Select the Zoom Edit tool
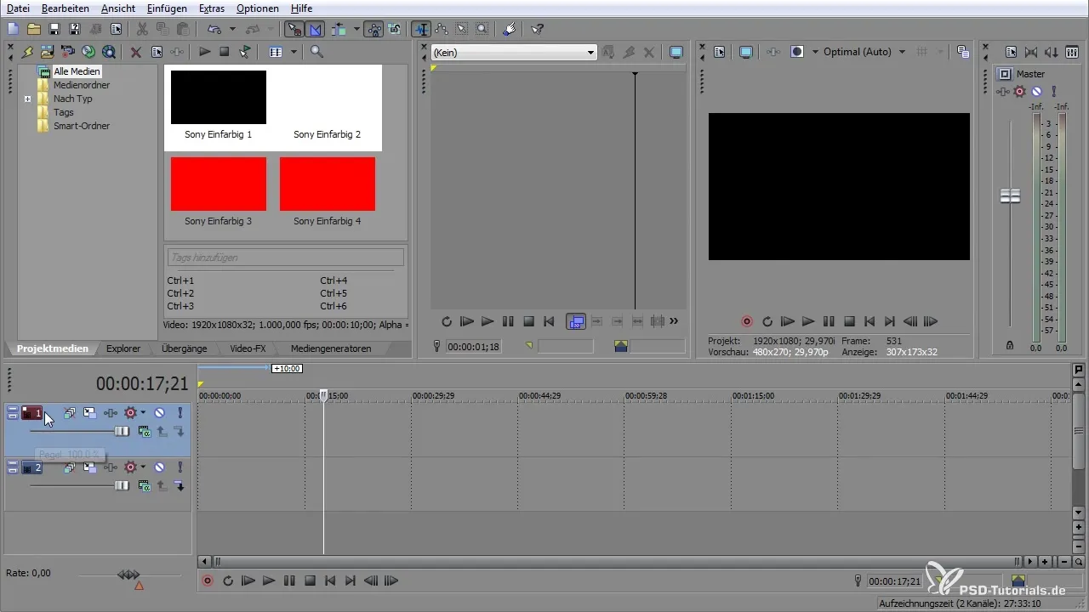The image size is (1089, 612). (482, 29)
